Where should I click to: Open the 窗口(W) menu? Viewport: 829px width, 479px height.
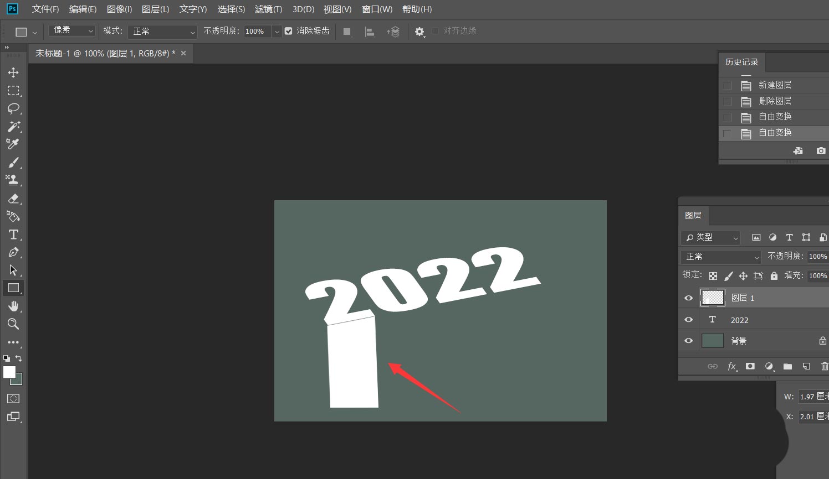pos(377,9)
